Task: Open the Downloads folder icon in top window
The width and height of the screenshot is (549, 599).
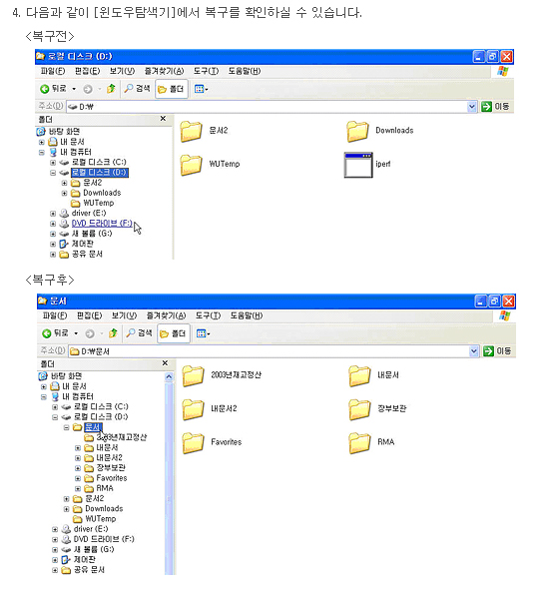Action: (x=357, y=131)
